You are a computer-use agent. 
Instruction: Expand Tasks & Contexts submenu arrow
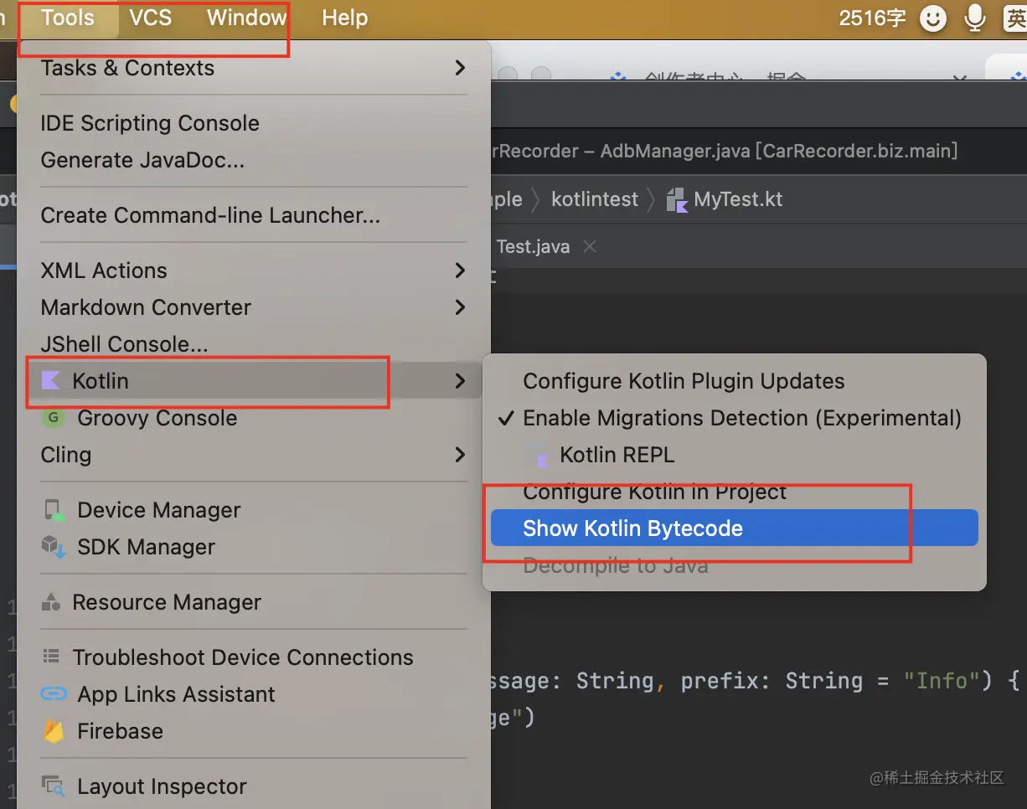(x=460, y=68)
